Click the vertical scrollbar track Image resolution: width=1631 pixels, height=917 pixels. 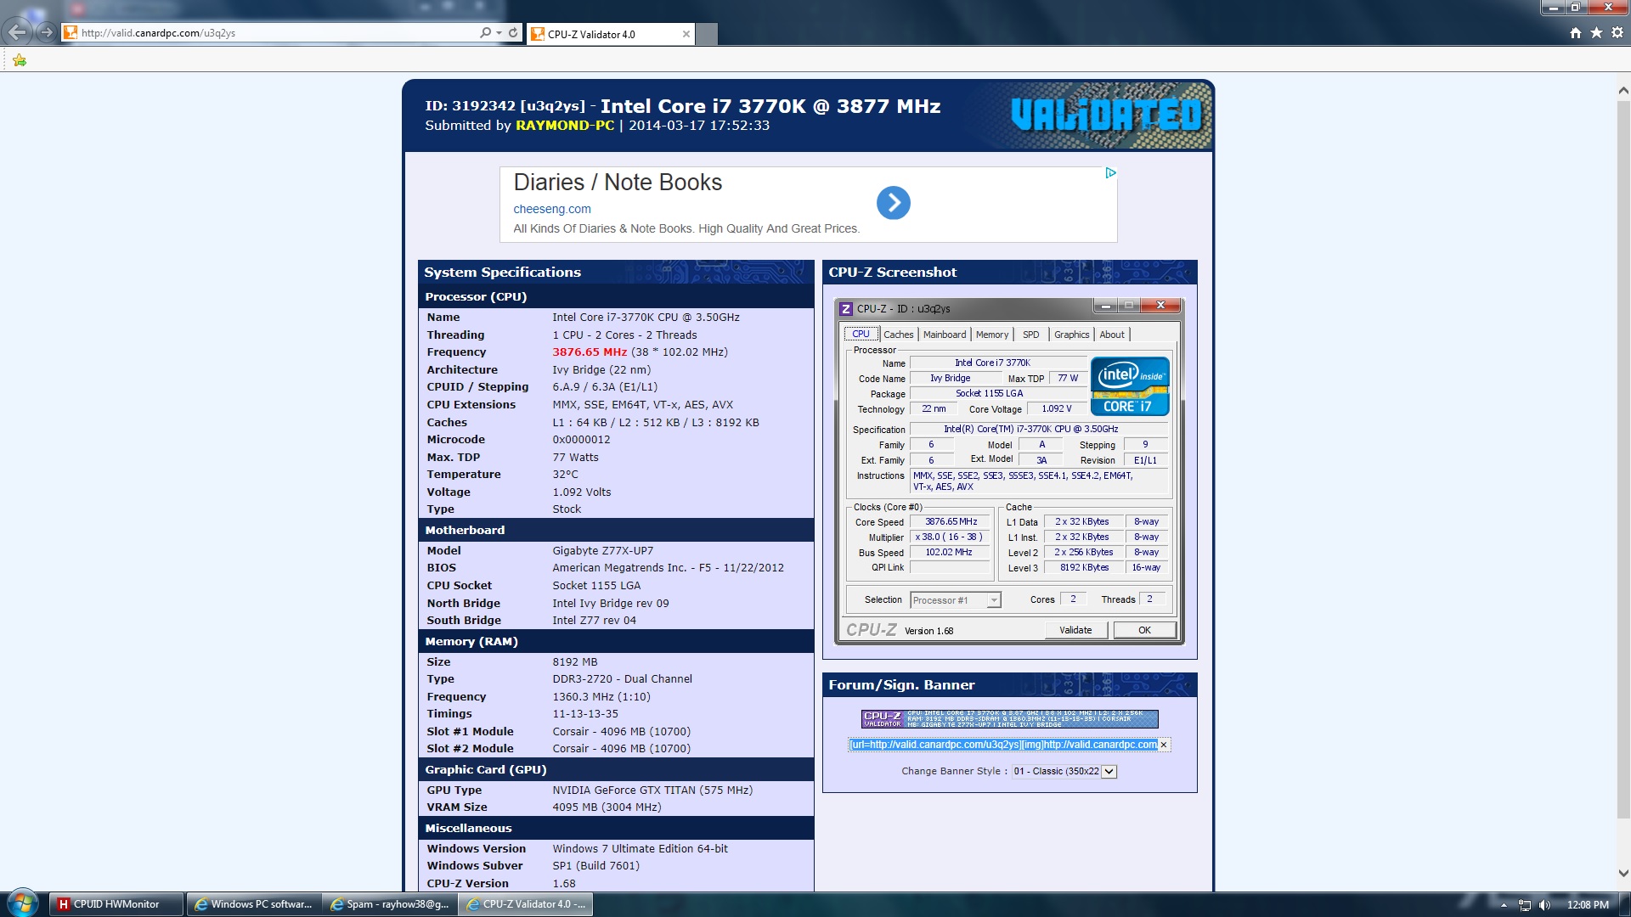(x=1623, y=841)
